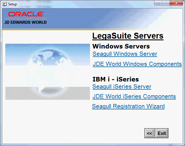The width and height of the screenshot is (185, 146).
Task: Open JDE World iSeries Components link
Action: tap(134, 96)
